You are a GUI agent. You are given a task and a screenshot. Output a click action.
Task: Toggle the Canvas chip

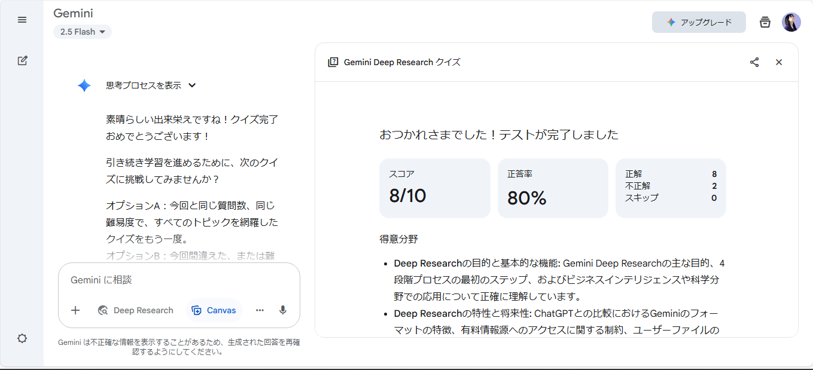(x=214, y=310)
